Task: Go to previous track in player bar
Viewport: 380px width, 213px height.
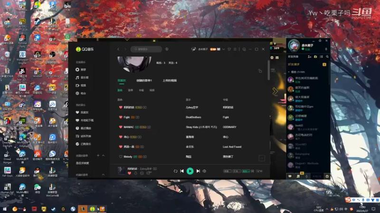Action: click(182, 171)
